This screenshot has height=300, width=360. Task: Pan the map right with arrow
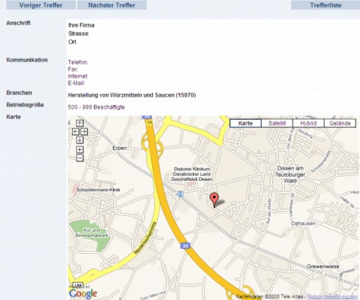coord(84,132)
